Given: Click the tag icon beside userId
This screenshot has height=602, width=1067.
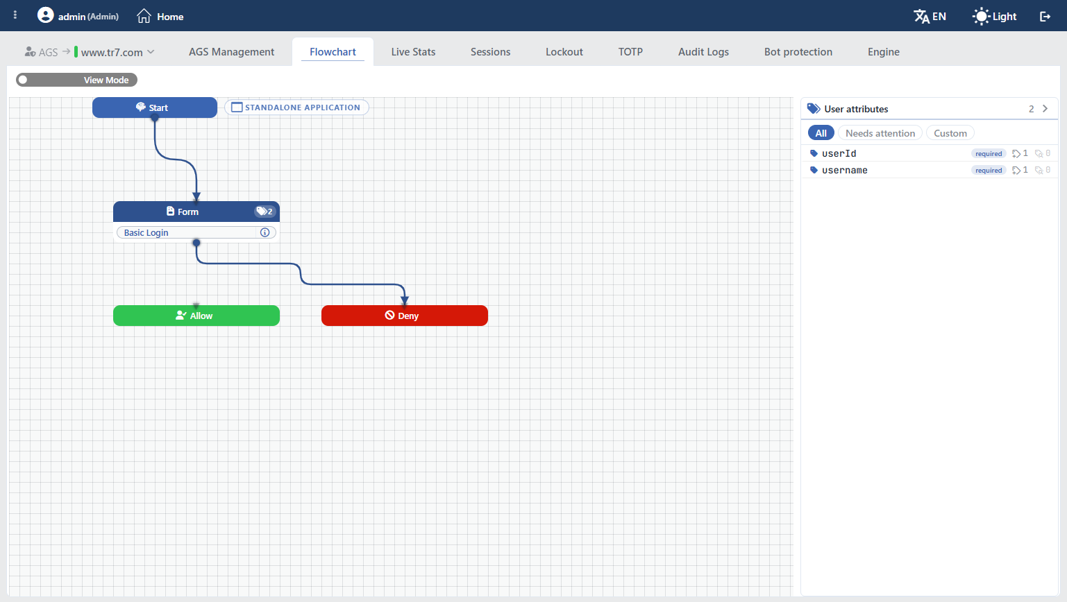Looking at the screenshot, I should [814, 153].
